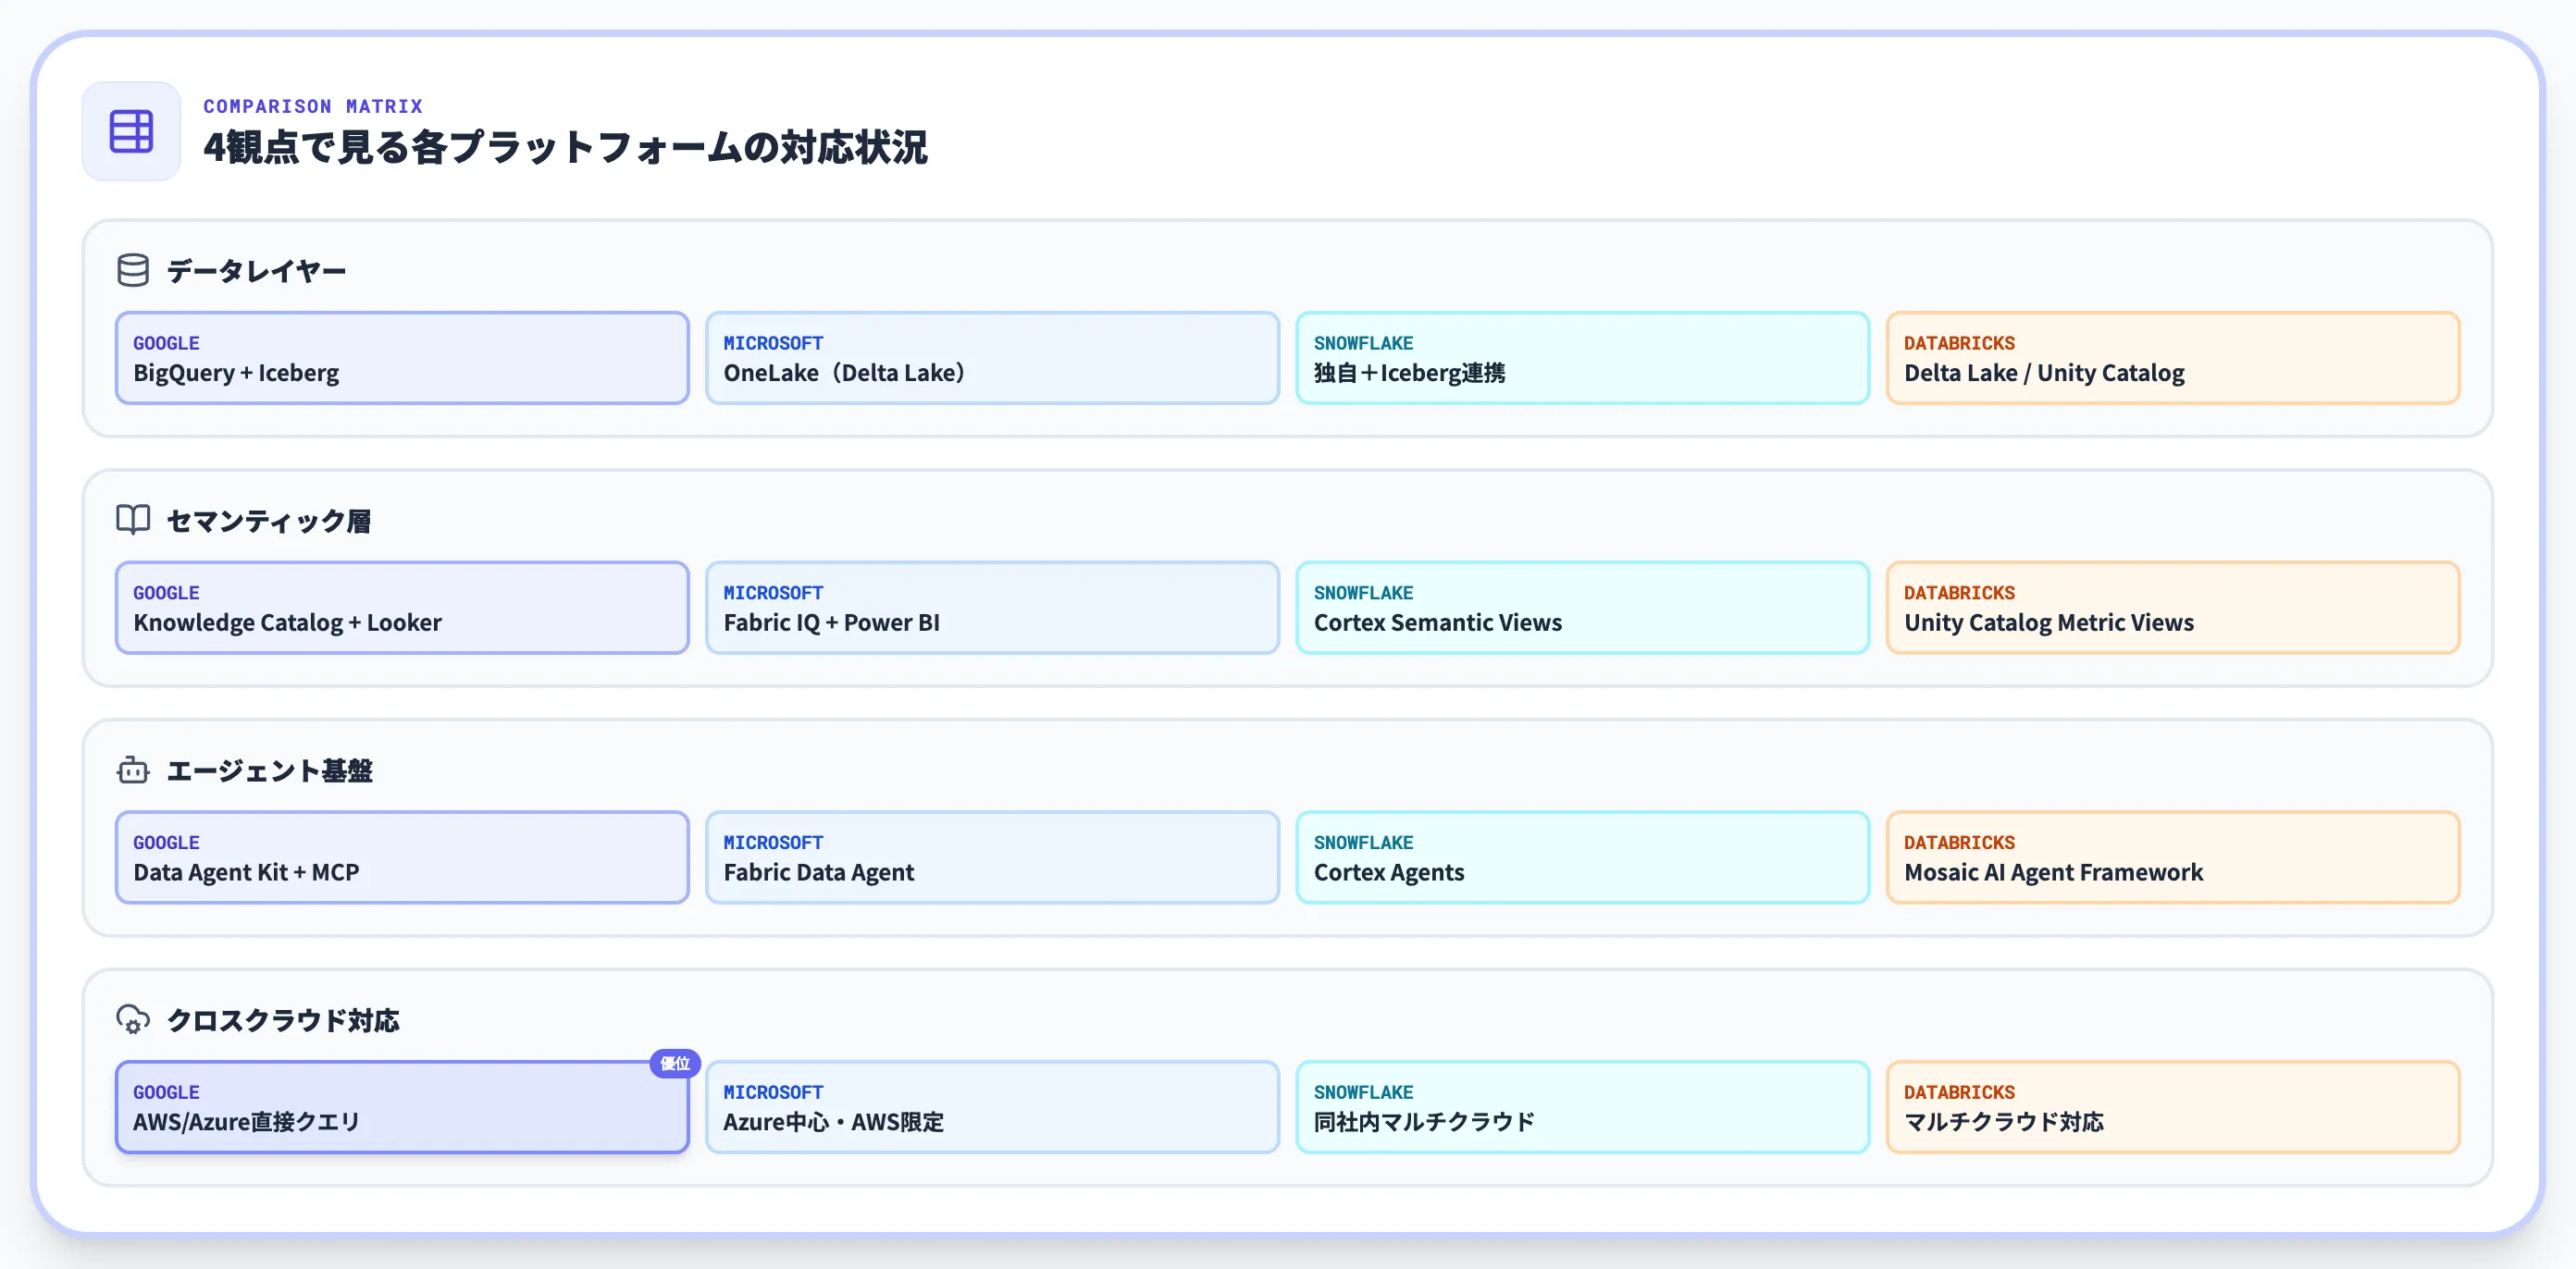Switch to the エージェント基盤 section header
The height and width of the screenshot is (1269, 2576).
(271, 770)
